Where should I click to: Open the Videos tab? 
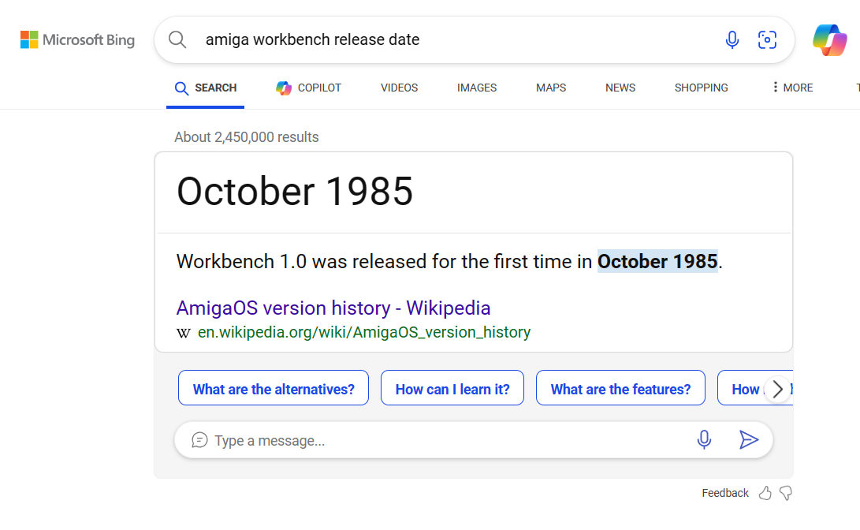click(x=399, y=88)
